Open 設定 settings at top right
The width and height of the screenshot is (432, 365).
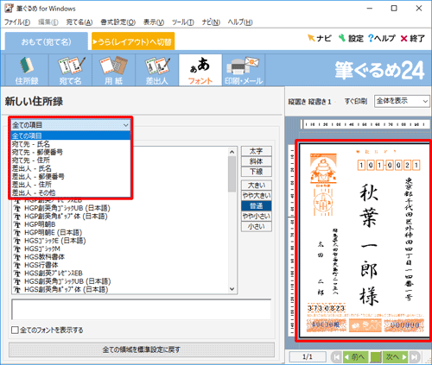click(x=351, y=38)
